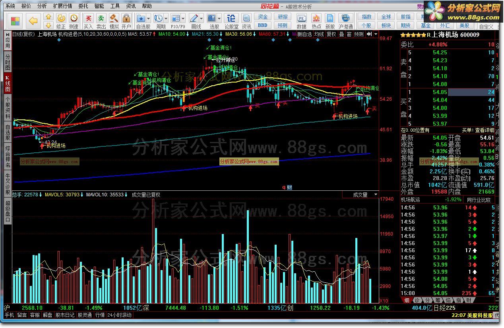
Task: Open the 论股堂 forum icon
Action: [x=231, y=18]
